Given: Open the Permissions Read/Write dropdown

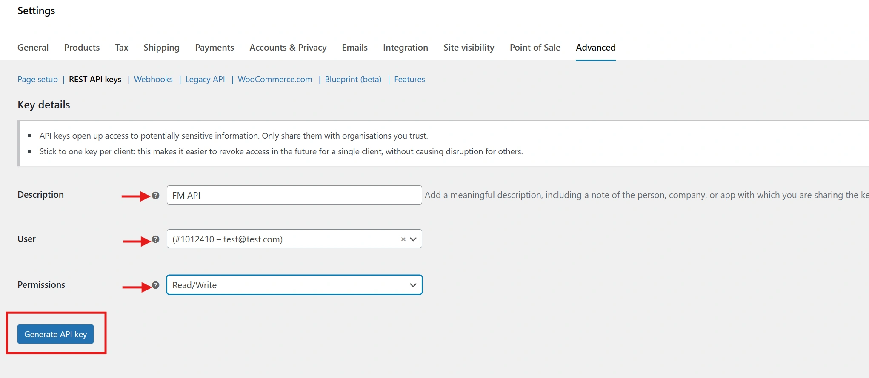Looking at the screenshot, I should 294,285.
